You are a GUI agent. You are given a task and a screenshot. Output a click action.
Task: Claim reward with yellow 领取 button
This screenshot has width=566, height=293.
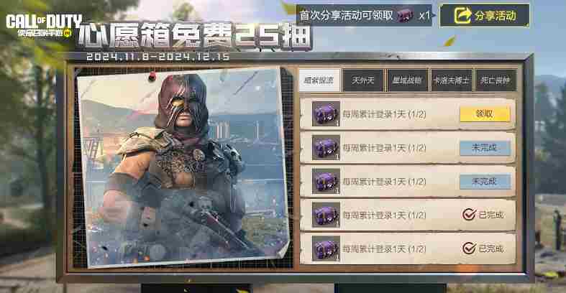[x=485, y=114]
